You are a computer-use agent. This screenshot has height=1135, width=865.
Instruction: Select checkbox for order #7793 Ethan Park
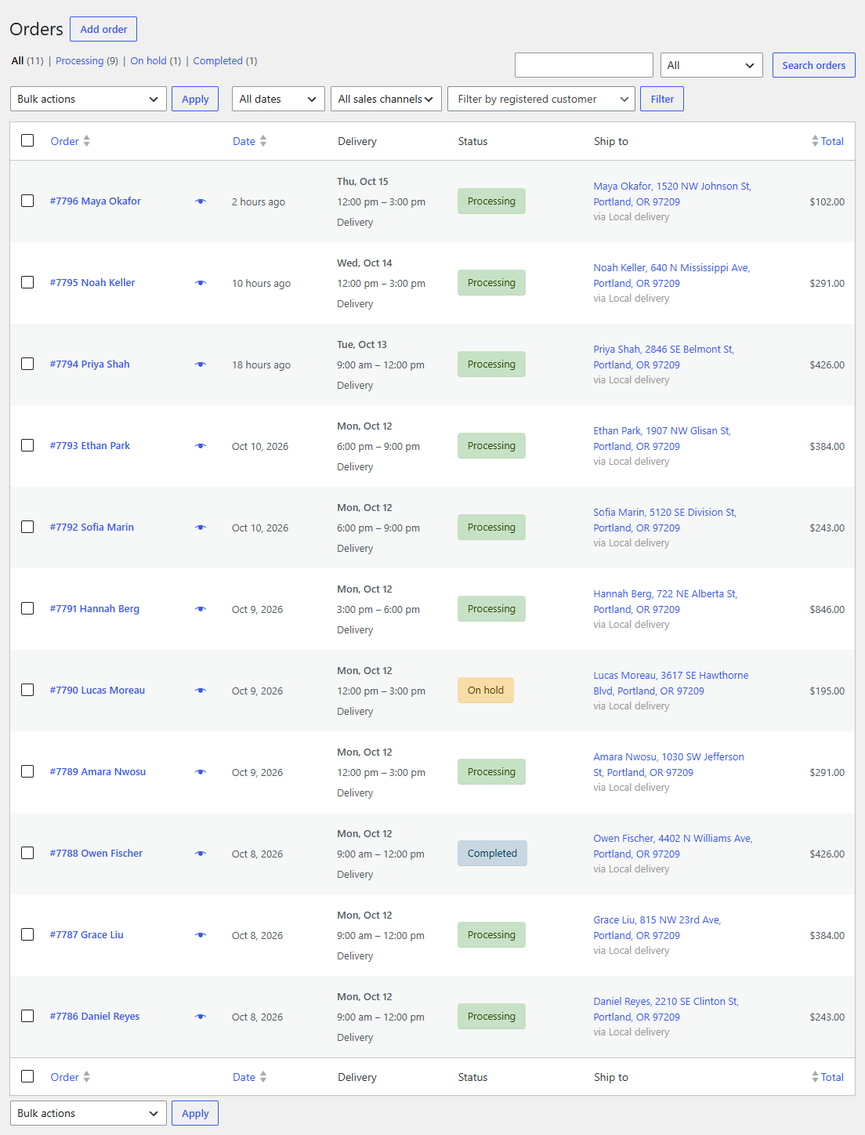(27, 445)
